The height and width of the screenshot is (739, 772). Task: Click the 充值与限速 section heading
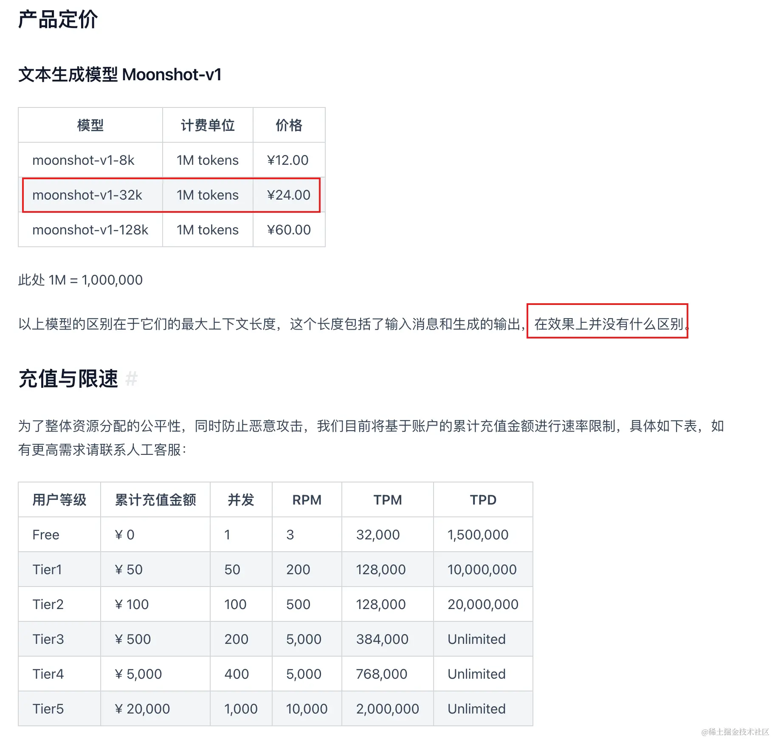[68, 378]
